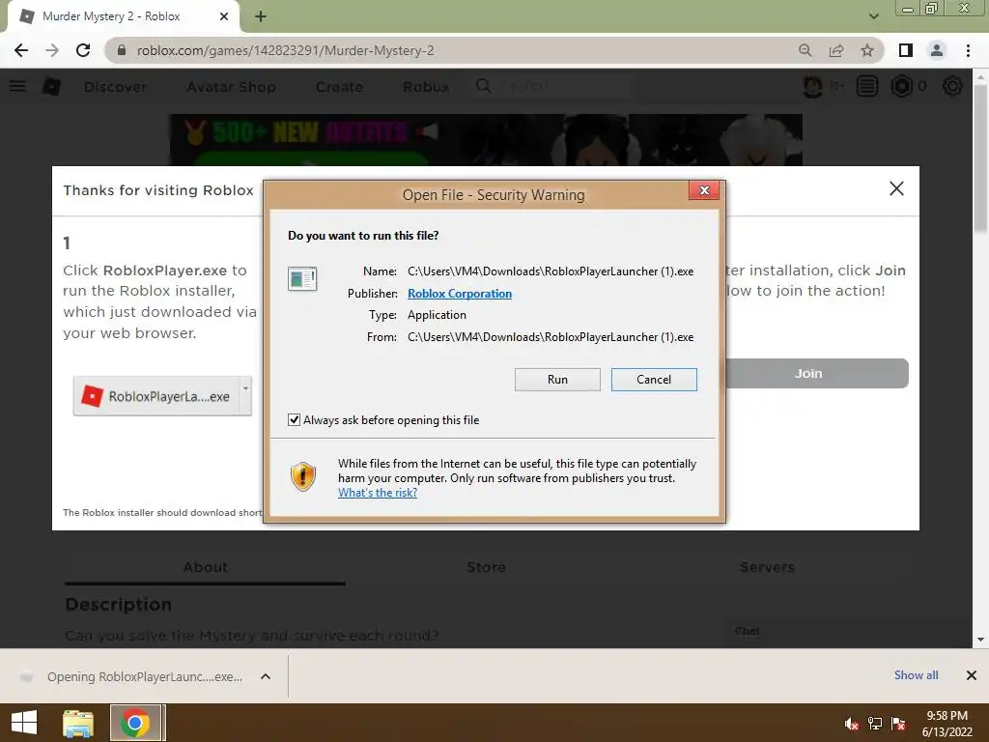
Task: Bookmark this page with the star icon
Action: point(867,50)
